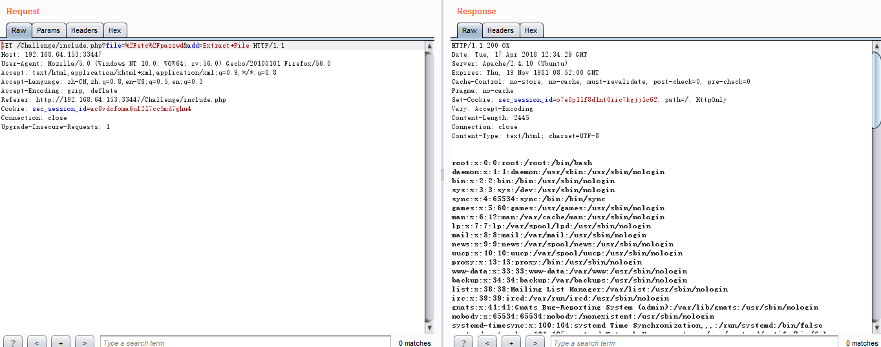Click the Response pane vertical scrollbar thumb
The width and height of the screenshot is (881, 347).
(x=876, y=90)
